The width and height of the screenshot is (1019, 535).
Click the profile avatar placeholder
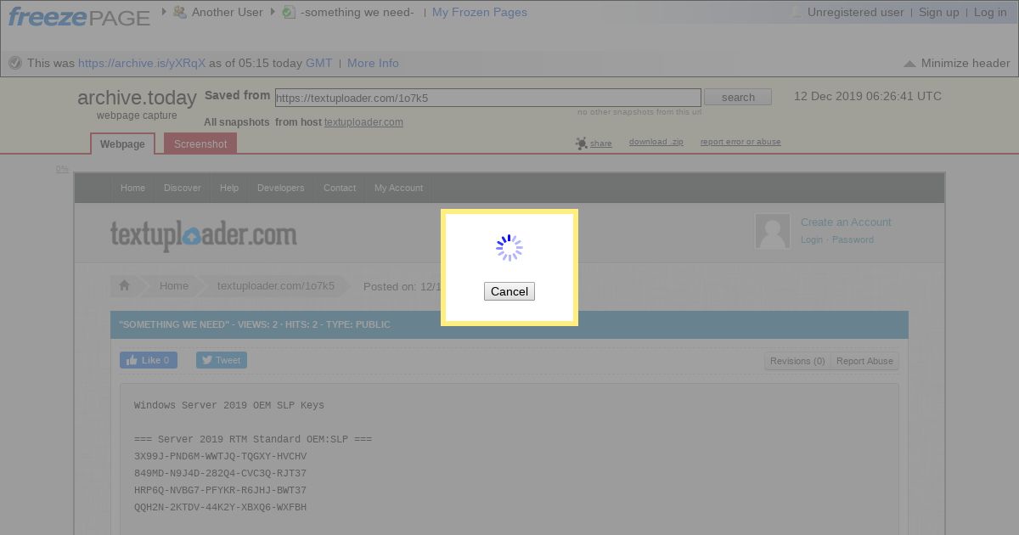tap(773, 231)
